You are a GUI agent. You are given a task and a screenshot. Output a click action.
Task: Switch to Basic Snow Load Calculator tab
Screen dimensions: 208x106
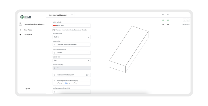[x=57, y=15]
